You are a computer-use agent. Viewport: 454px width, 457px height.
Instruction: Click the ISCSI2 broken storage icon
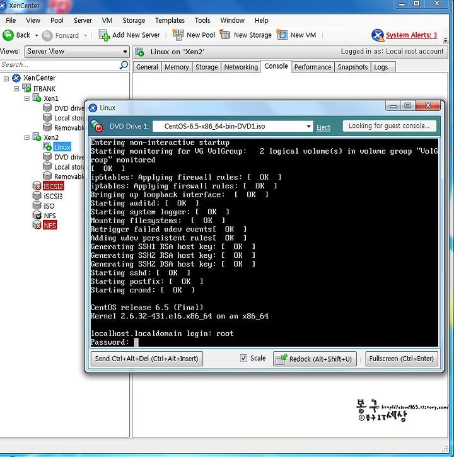[x=37, y=186]
